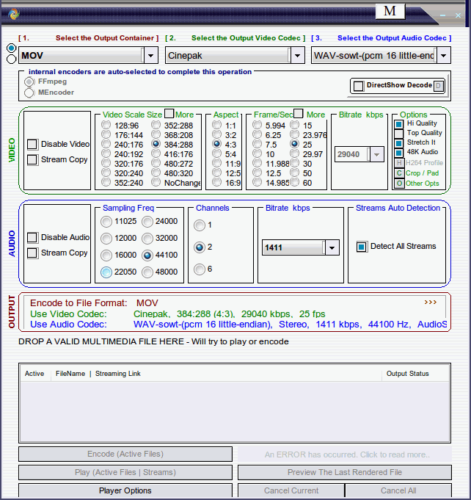Viewport: 471px width, 500px height.
Task: Select 48000 sampling frequency
Action: click(x=148, y=272)
